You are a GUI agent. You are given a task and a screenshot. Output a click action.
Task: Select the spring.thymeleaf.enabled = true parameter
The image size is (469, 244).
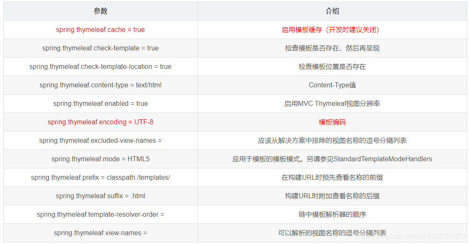pos(100,103)
